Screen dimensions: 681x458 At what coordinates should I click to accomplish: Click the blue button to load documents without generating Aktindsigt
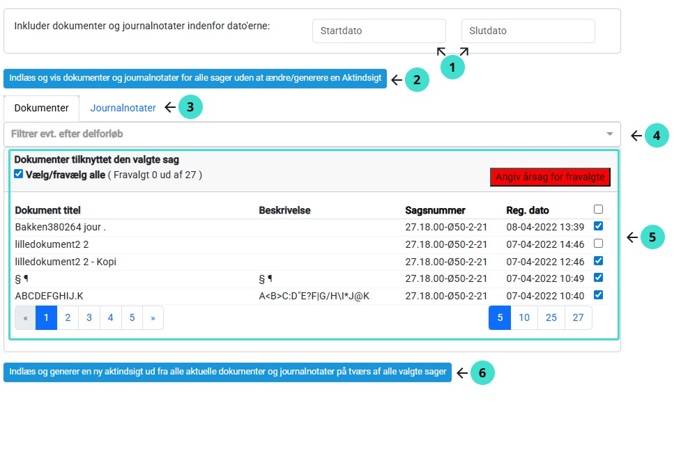pos(195,78)
